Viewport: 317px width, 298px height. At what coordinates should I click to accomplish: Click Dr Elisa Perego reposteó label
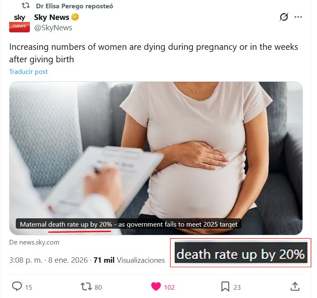(x=74, y=6)
